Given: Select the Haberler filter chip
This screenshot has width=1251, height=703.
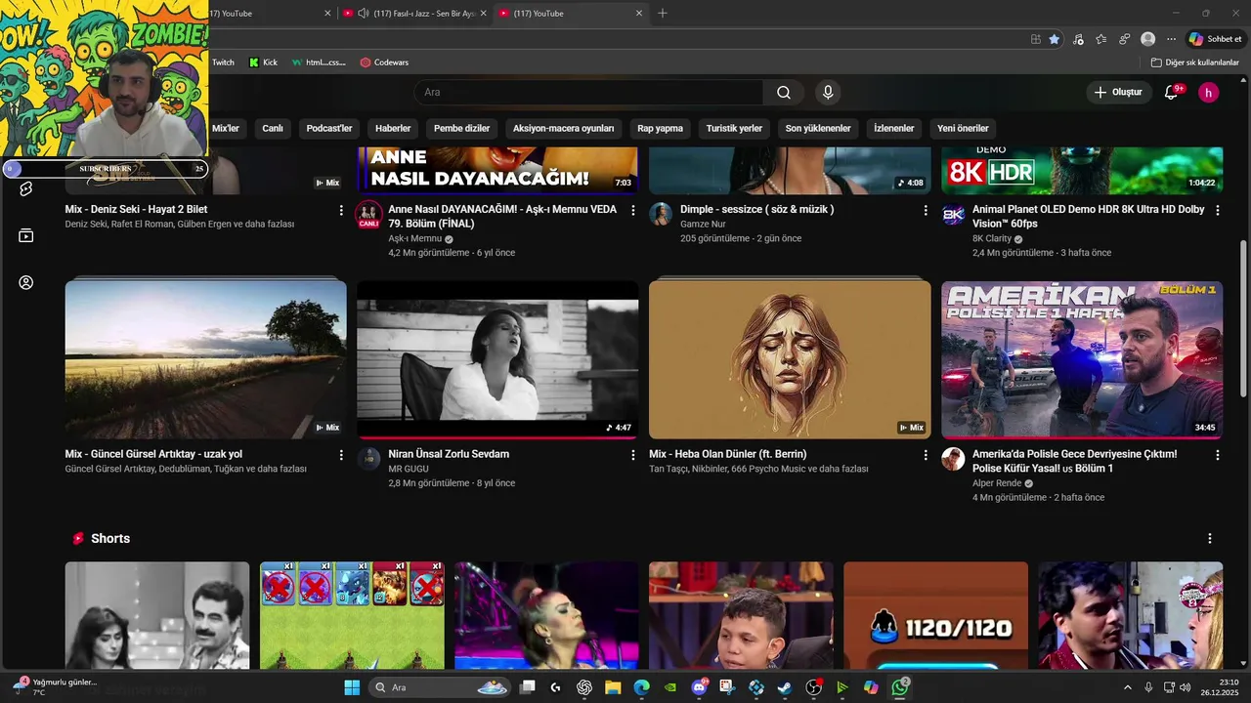Looking at the screenshot, I should point(393,128).
